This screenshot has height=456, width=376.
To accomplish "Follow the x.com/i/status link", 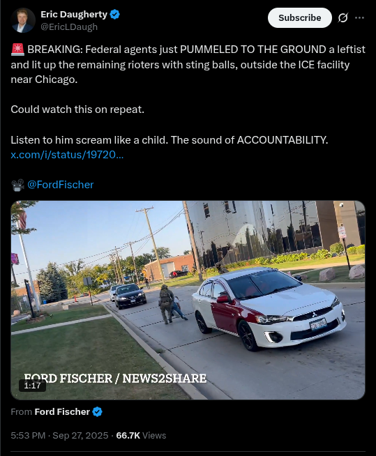I will 67,155.
